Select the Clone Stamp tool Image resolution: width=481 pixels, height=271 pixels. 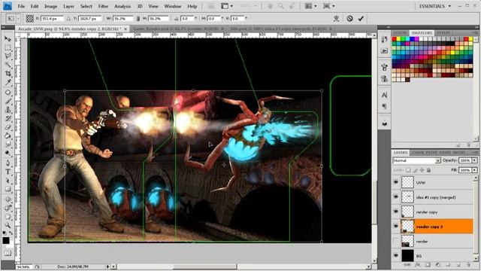click(8, 110)
